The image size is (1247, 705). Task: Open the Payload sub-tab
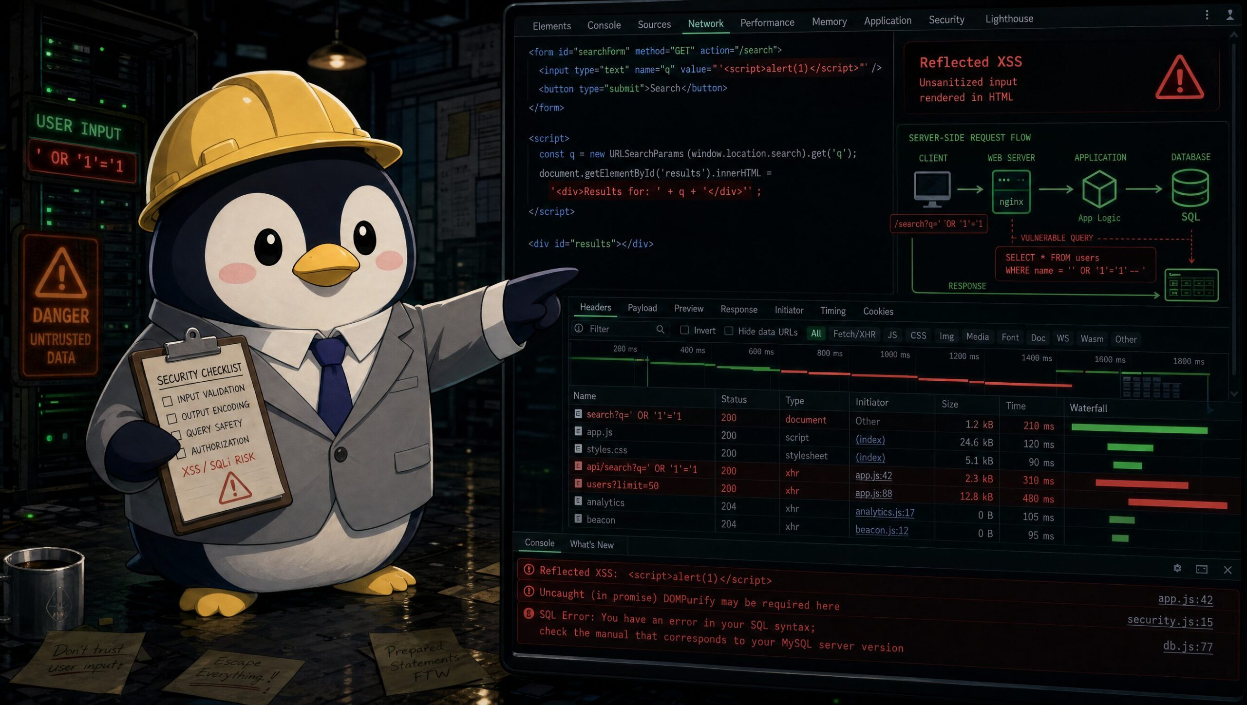click(x=642, y=308)
